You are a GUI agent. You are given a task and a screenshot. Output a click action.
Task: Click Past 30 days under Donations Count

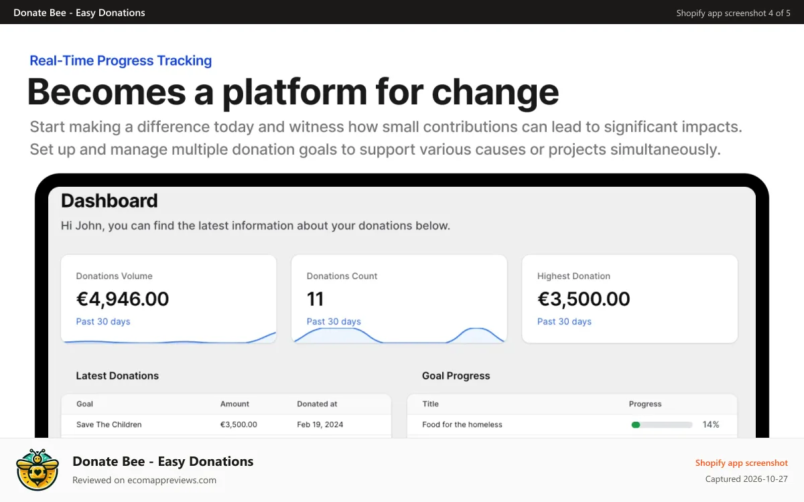coord(334,321)
